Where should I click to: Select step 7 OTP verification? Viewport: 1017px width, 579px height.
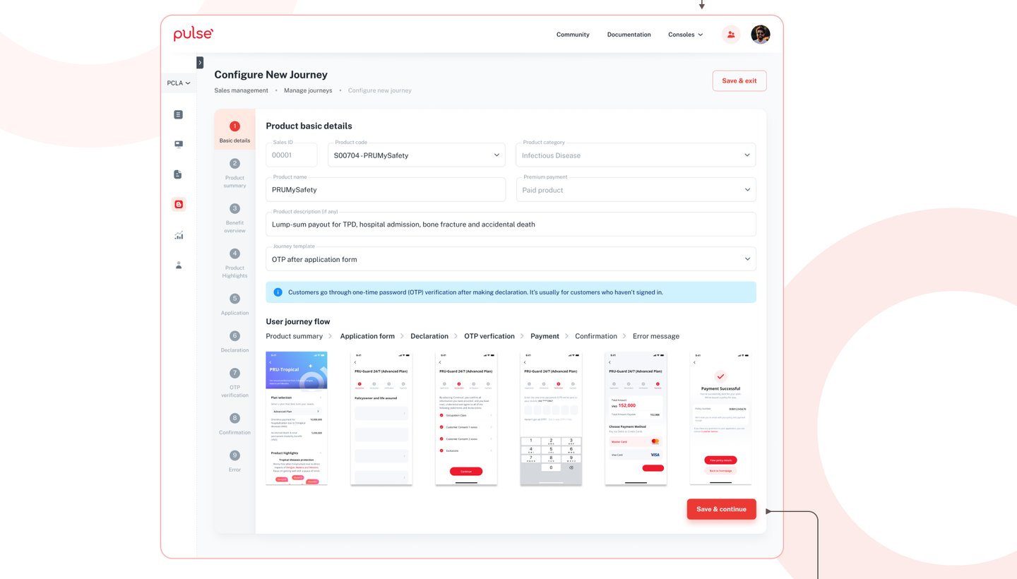[234, 383]
